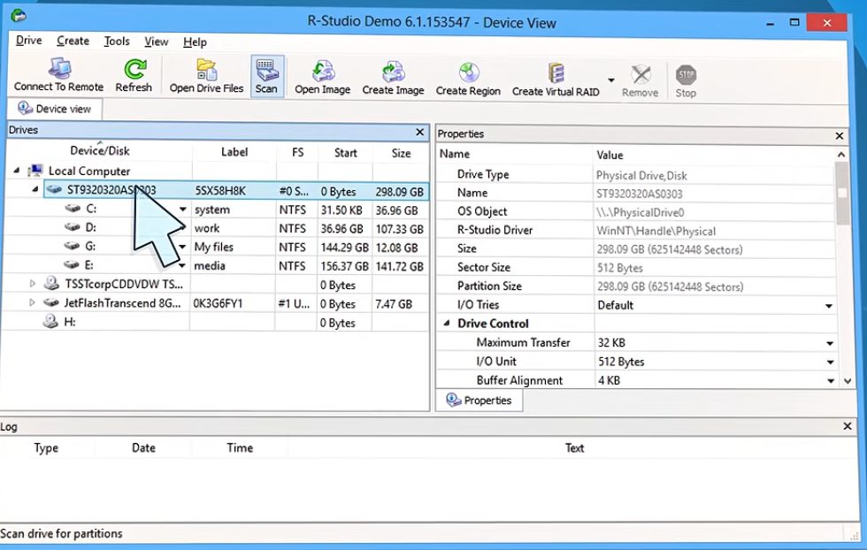The image size is (867, 550).
Task: Open the Create Virtual RAID dropdown arrow
Action: point(611,80)
